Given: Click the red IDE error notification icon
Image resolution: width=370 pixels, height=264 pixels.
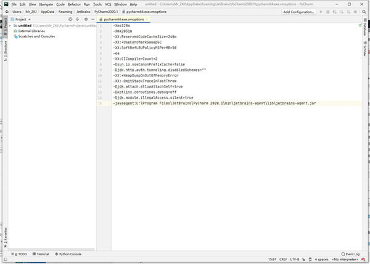Looking at the screenshot, I should [363, 259].
